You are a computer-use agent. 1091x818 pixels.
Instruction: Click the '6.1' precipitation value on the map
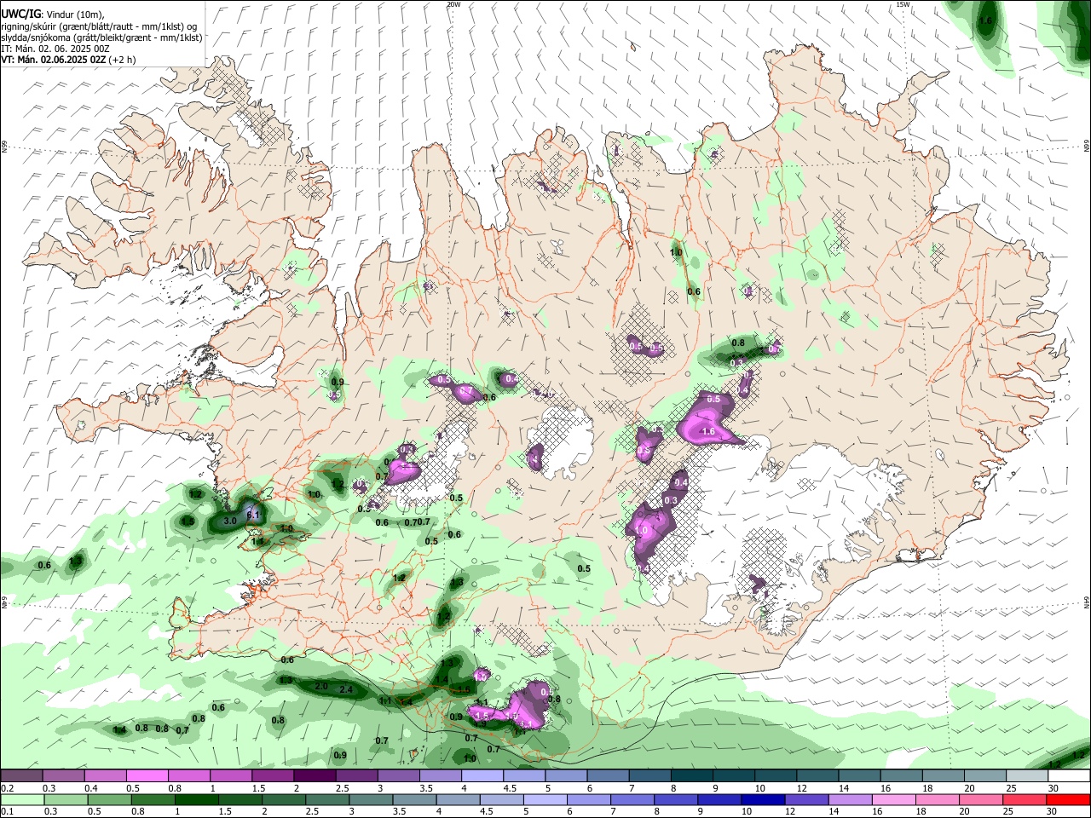point(252,515)
